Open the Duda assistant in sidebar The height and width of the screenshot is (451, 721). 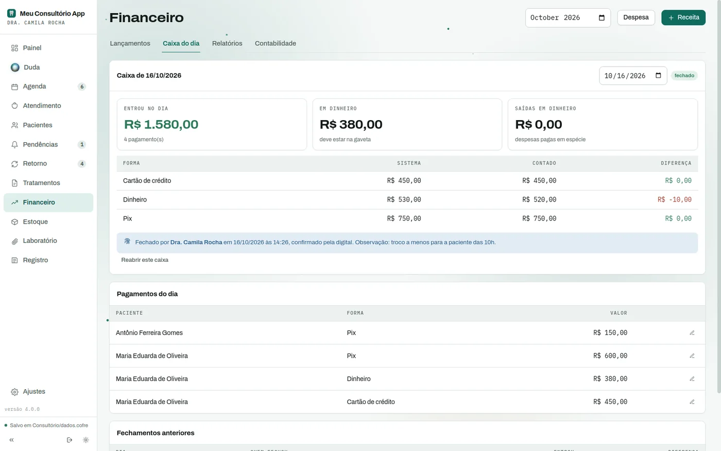pyautogui.click(x=48, y=67)
